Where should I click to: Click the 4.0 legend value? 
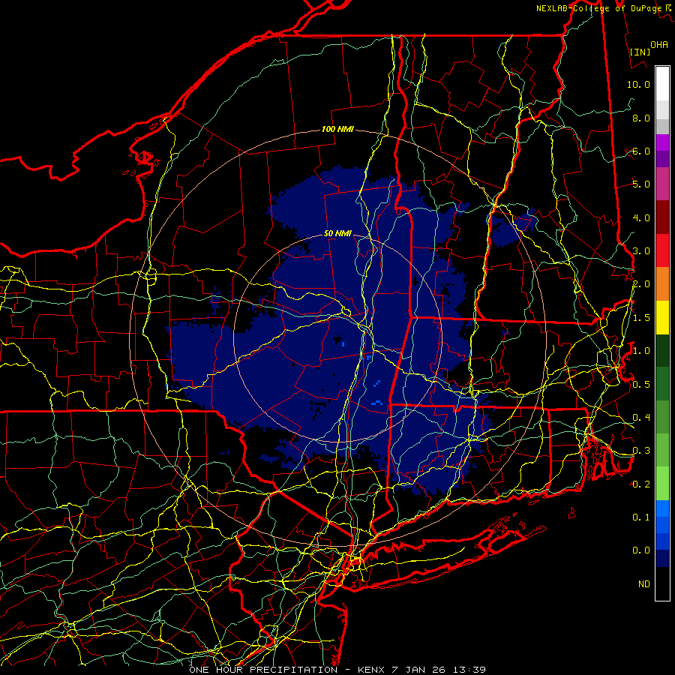coord(641,217)
